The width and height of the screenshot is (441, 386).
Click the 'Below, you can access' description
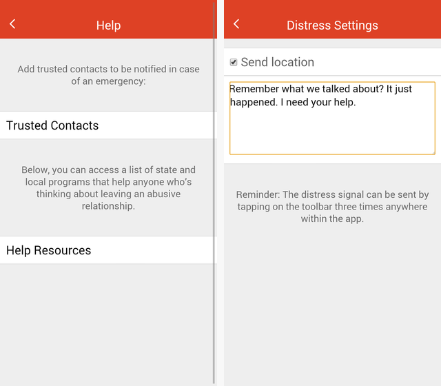click(109, 188)
